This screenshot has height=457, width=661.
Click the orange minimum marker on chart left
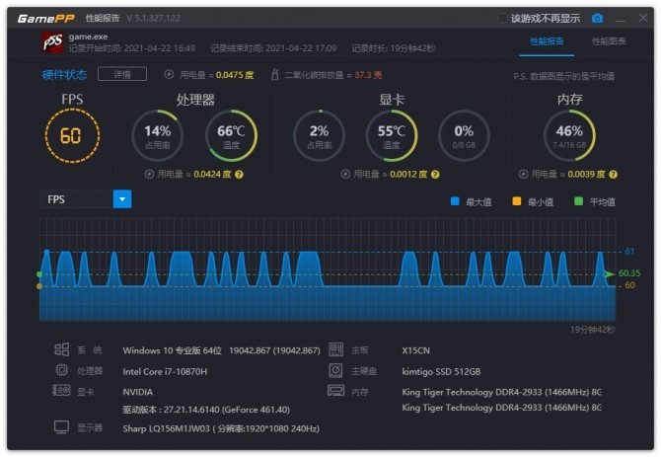(39, 286)
